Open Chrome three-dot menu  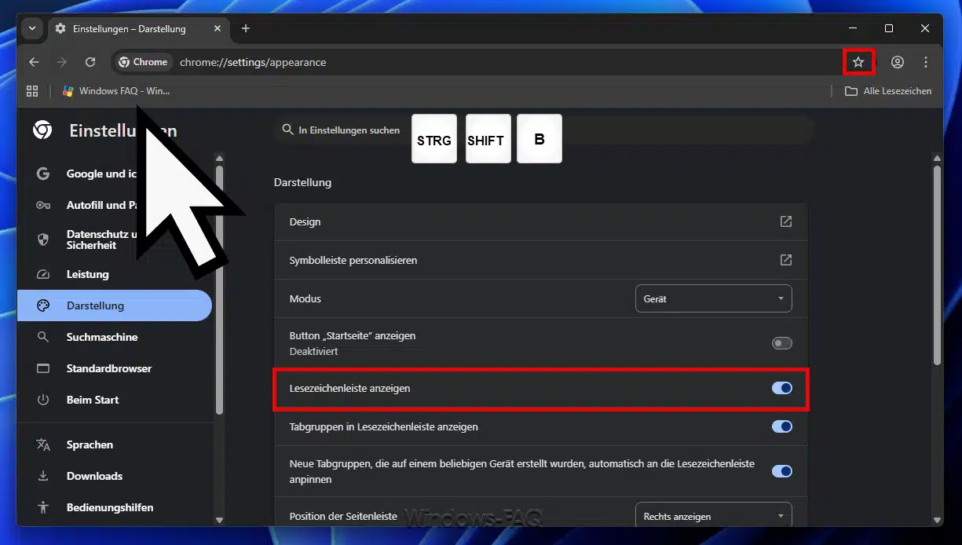click(x=926, y=62)
